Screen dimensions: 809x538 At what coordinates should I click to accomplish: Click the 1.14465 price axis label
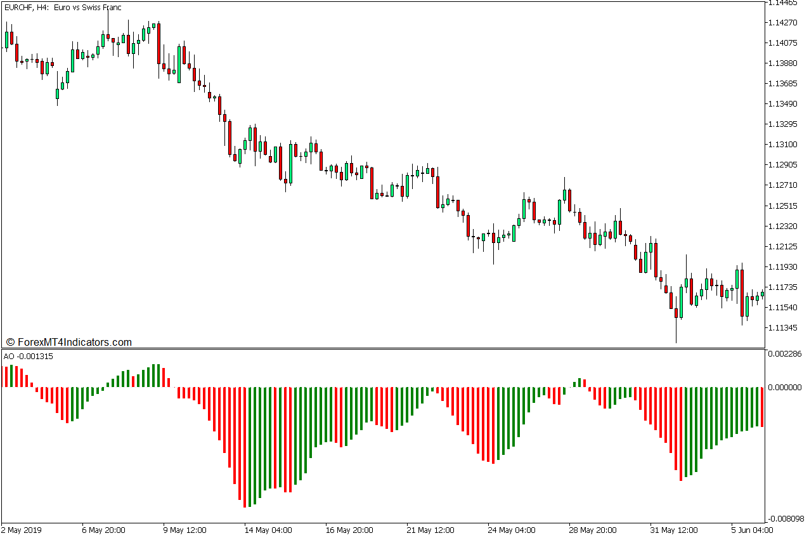[x=784, y=3]
